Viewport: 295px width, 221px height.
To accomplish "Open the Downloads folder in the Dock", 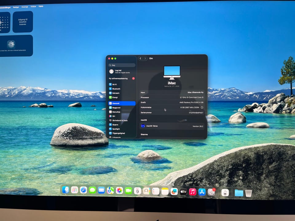I will click(239, 193).
